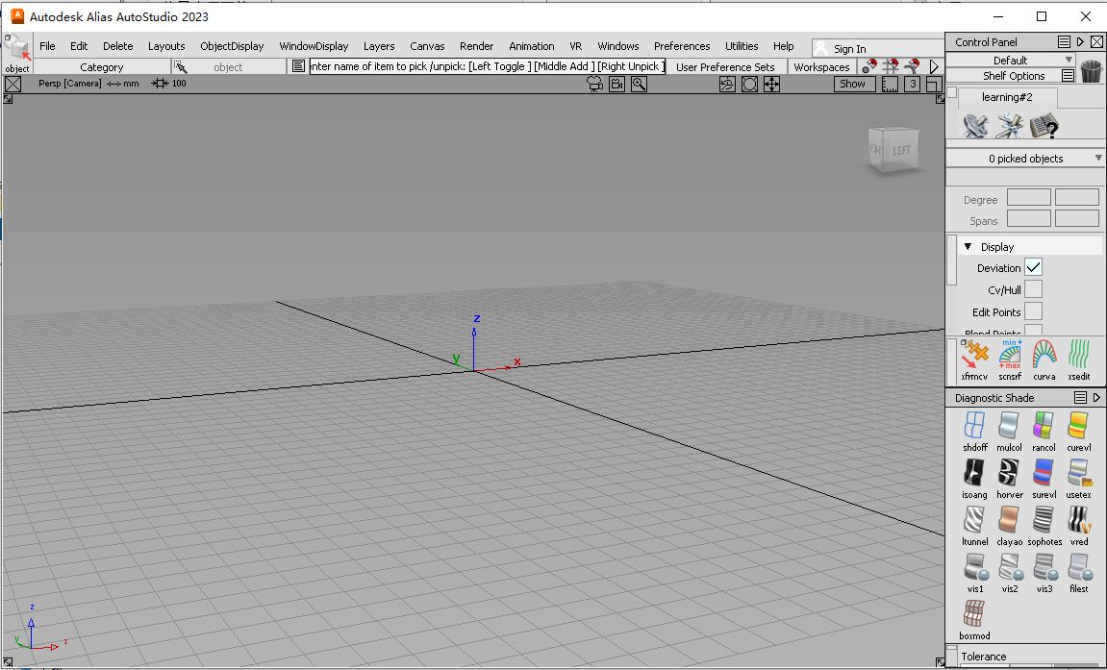Activate the boxmod box mode icon

(x=974, y=616)
